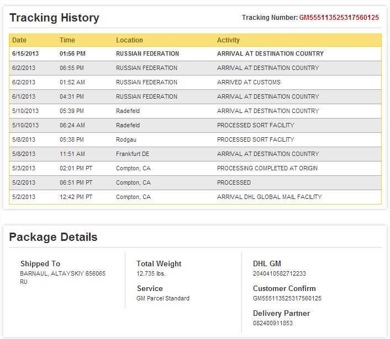This screenshot has width=390, height=339.
Task: Click the Rodgau location cell
Action: tap(127, 140)
